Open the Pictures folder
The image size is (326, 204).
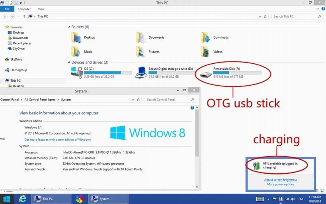click(148, 52)
